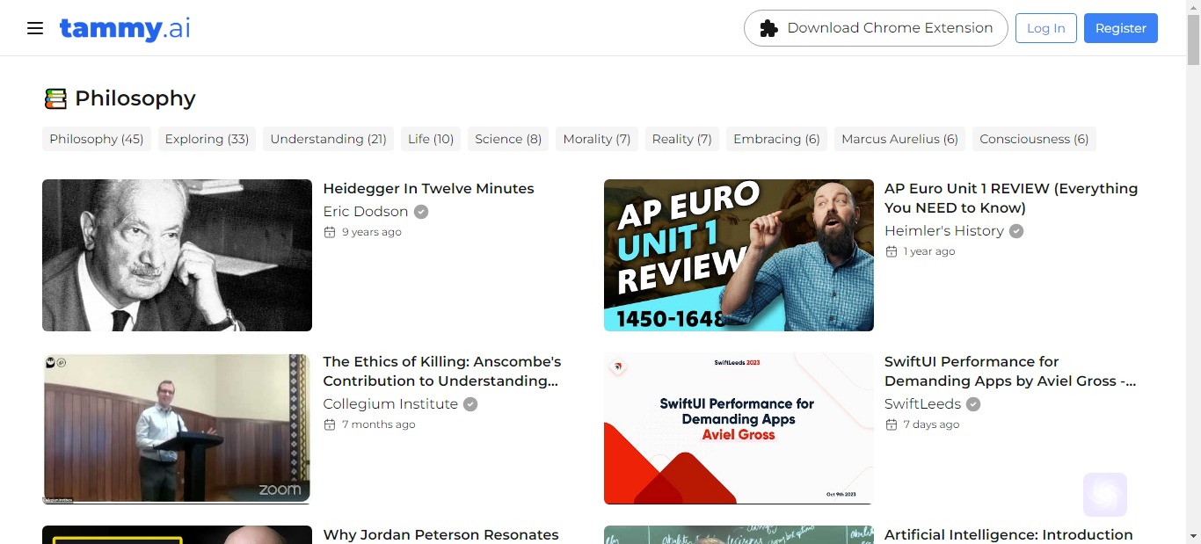Visit SwiftLeeds channel
Screen dimensions: 1201x544
coord(923,403)
